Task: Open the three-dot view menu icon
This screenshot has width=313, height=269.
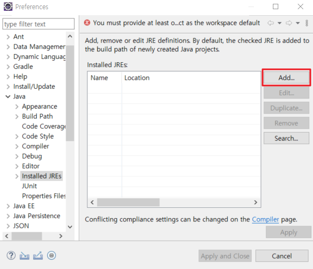Action: [x=307, y=23]
